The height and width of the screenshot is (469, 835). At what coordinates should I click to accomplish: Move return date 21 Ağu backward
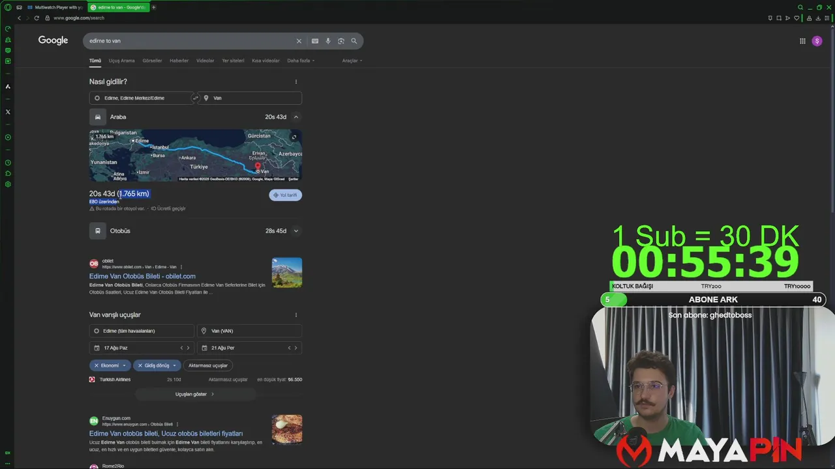[x=289, y=348]
